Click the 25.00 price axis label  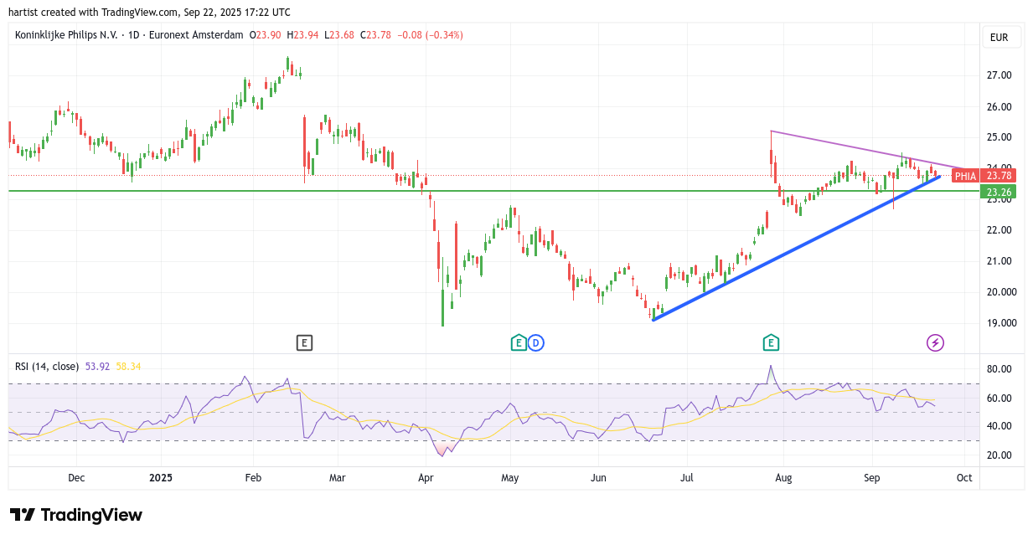(x=999, y=137)
